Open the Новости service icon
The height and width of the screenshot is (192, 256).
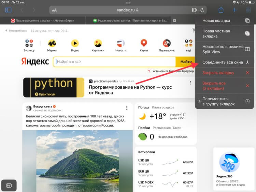(121, 43)
